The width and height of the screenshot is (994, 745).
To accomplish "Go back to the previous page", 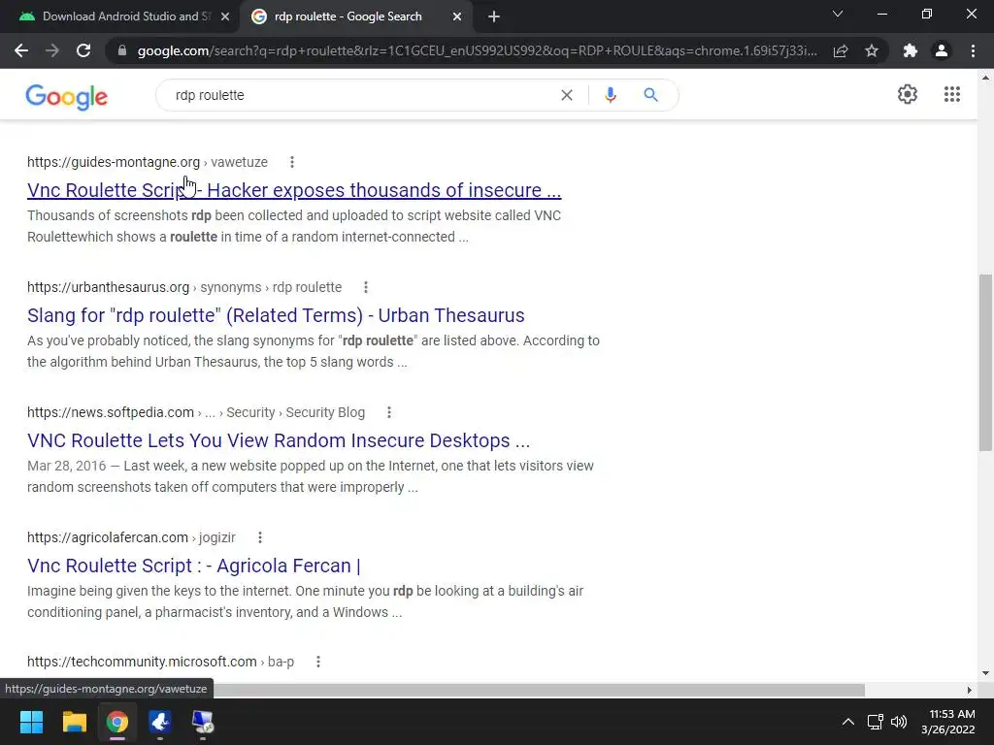I will click(x=21, y=50).
